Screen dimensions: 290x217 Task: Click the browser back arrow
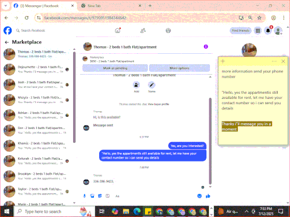(x=6, y=18)
